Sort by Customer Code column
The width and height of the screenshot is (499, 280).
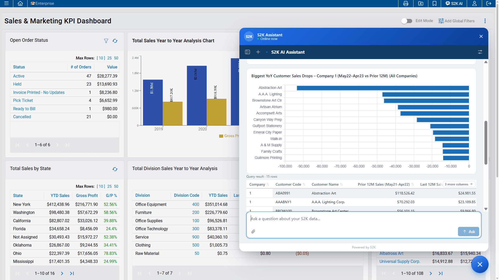point(290,184)
